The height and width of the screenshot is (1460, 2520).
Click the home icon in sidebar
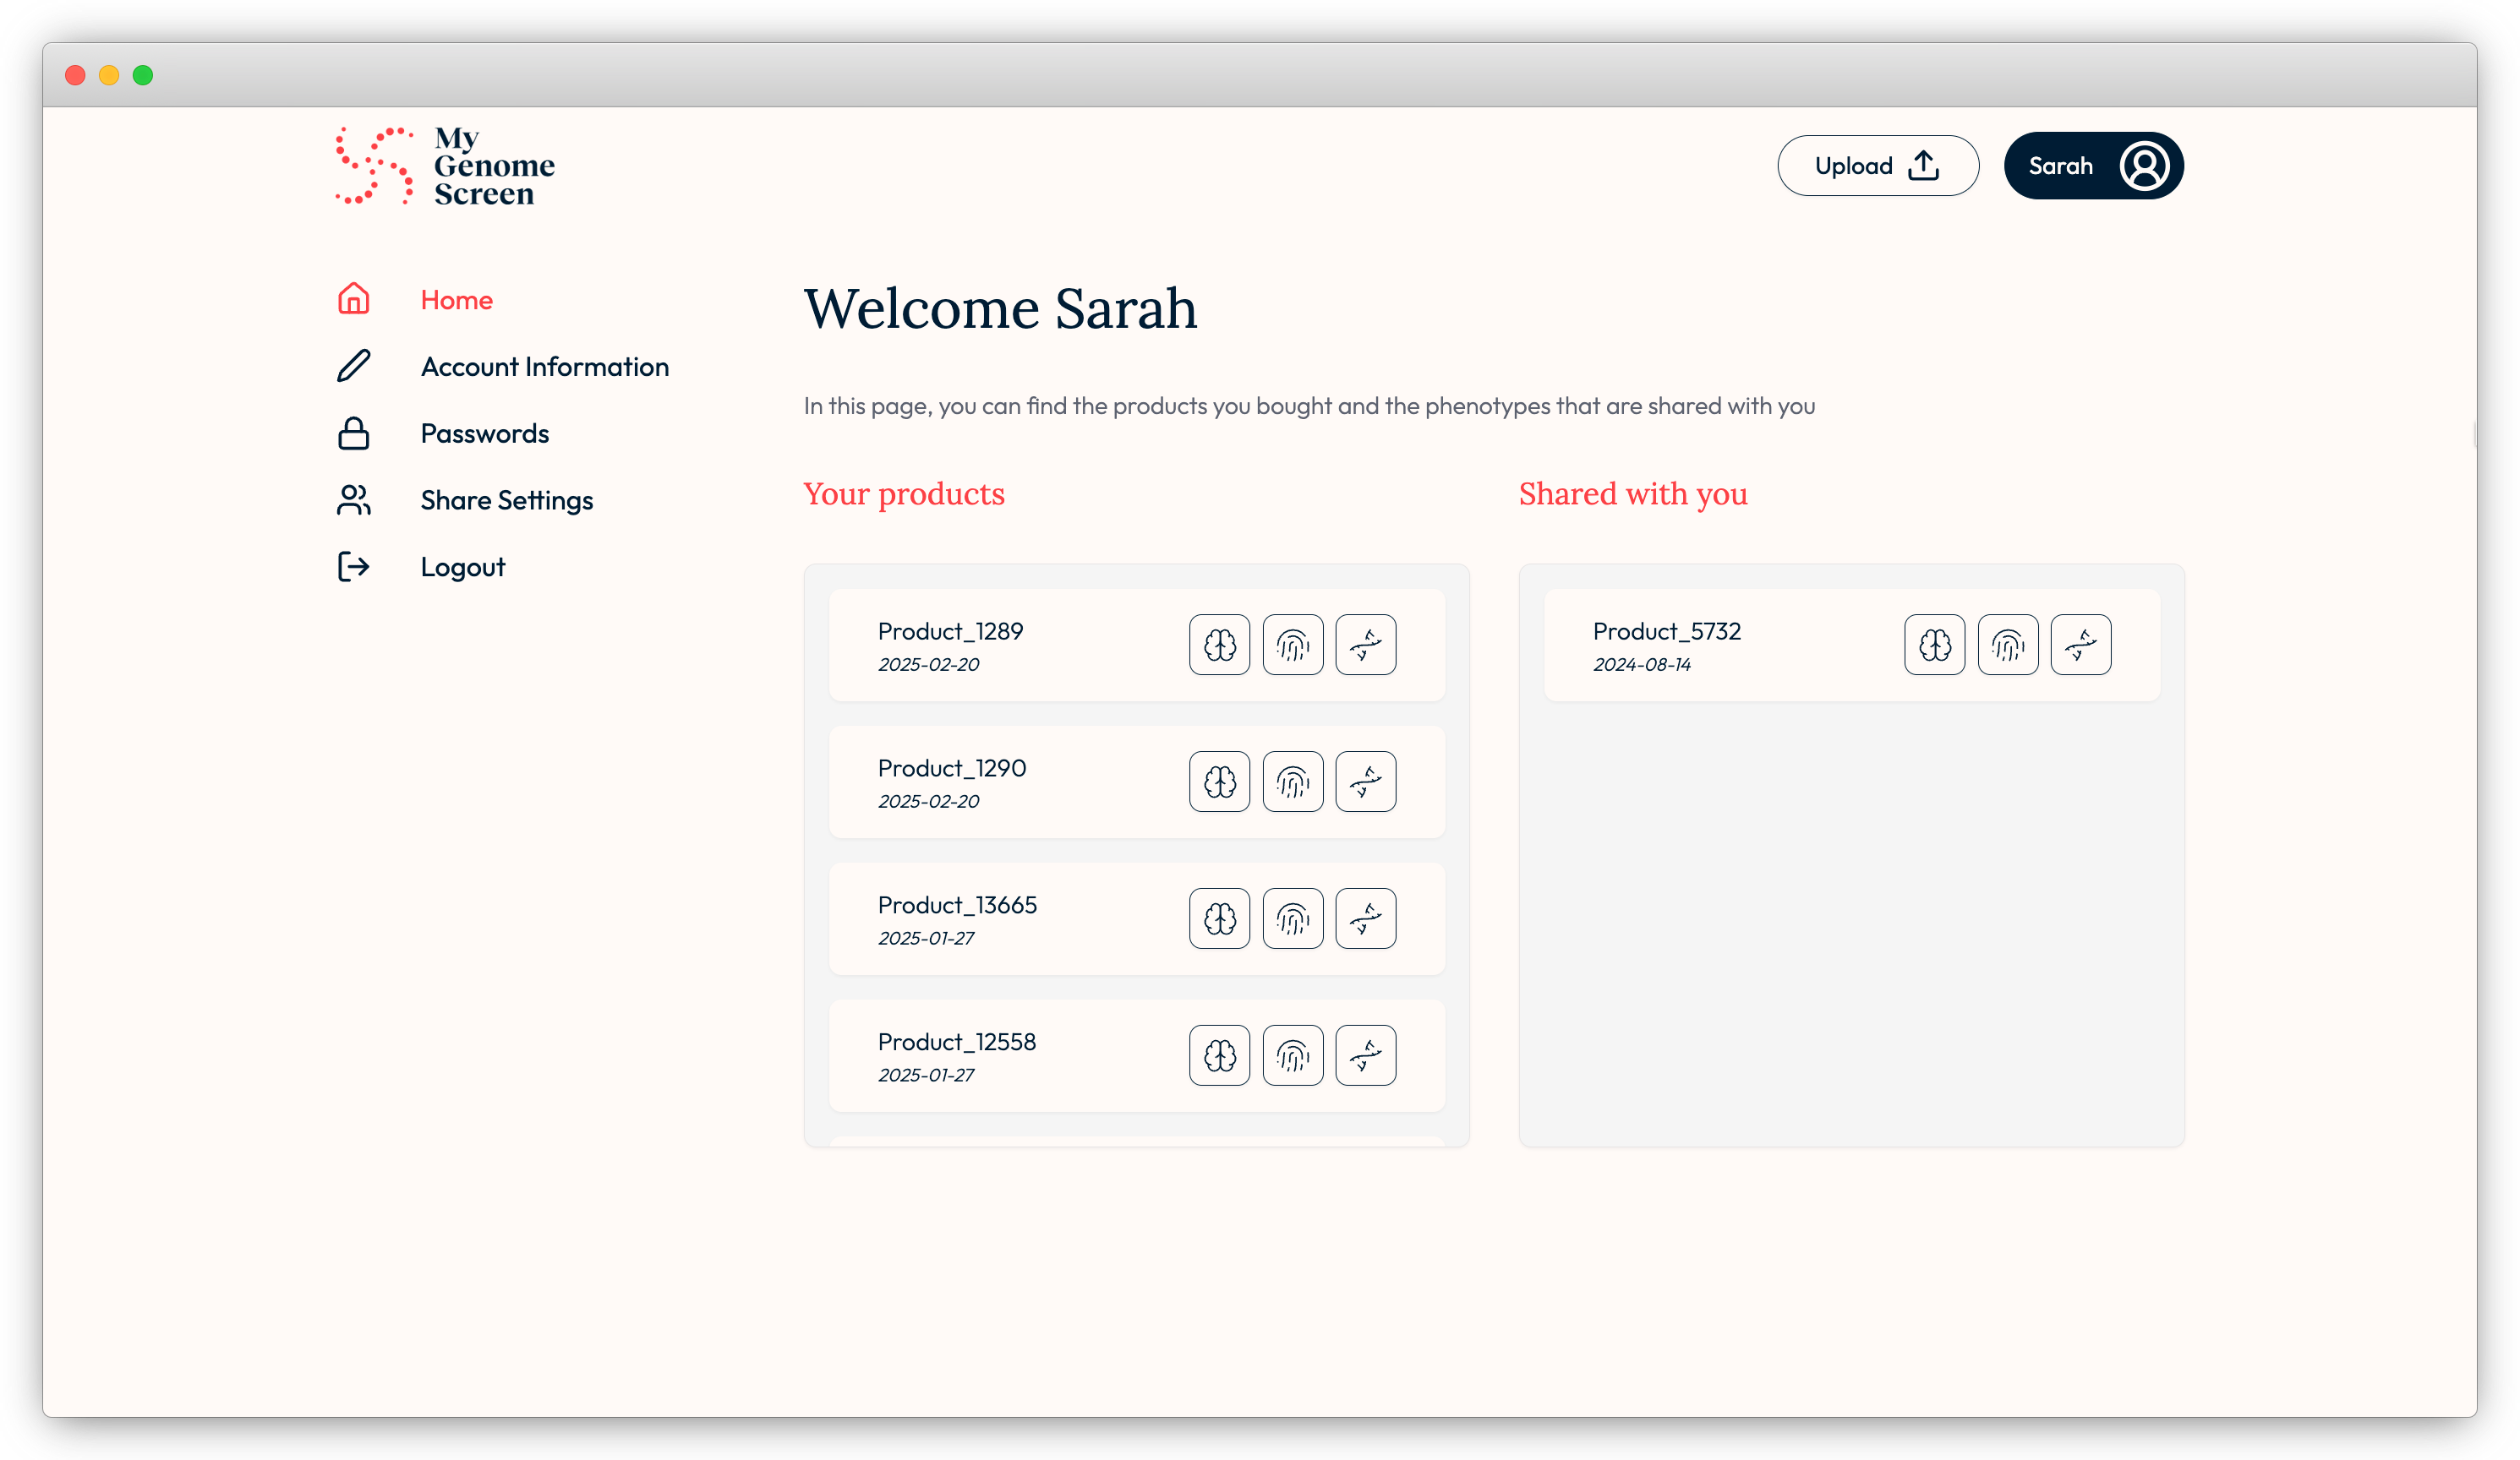pyautogui.click(x=353, y=299)
